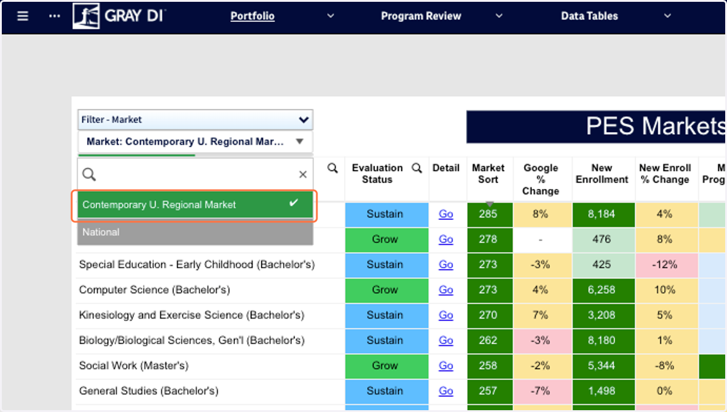Click search icon beside Evaluation Status header

(x=417, y=168)
